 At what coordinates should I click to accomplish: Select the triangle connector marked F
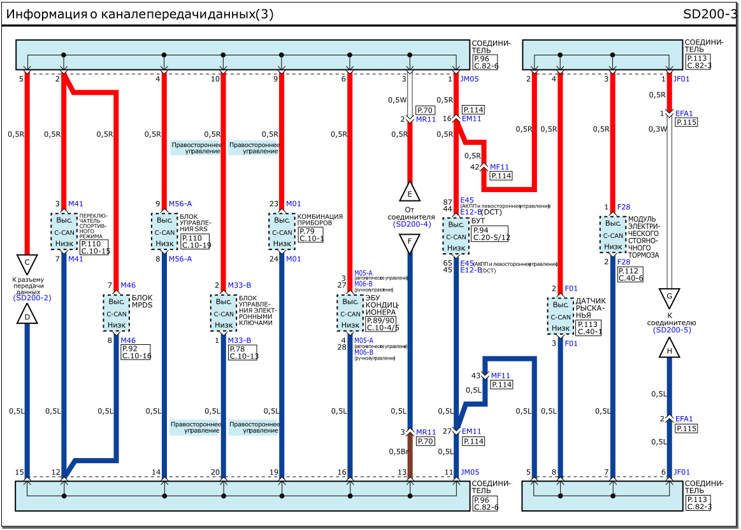click(x=410, y=244)
